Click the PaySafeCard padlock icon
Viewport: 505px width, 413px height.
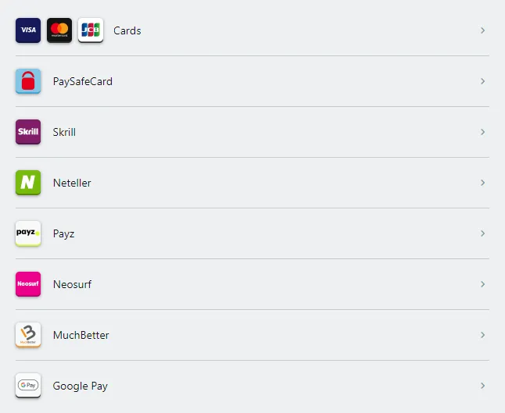click(28, 81)
